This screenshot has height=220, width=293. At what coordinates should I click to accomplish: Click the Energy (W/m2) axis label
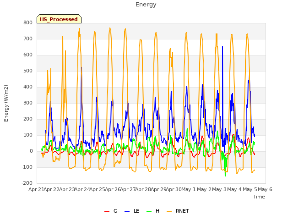tap(6, 103)
